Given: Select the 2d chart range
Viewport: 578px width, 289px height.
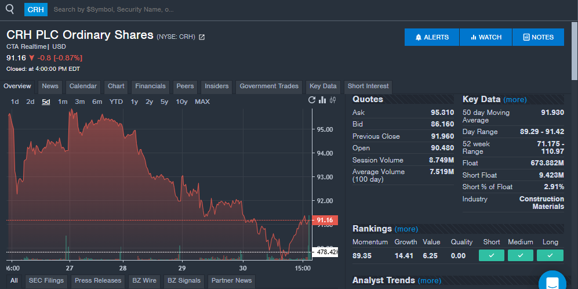Looking at the screenshot, I should (30, 102).
